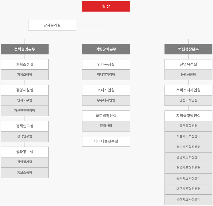Select the 인재육성실 office box

106,64
